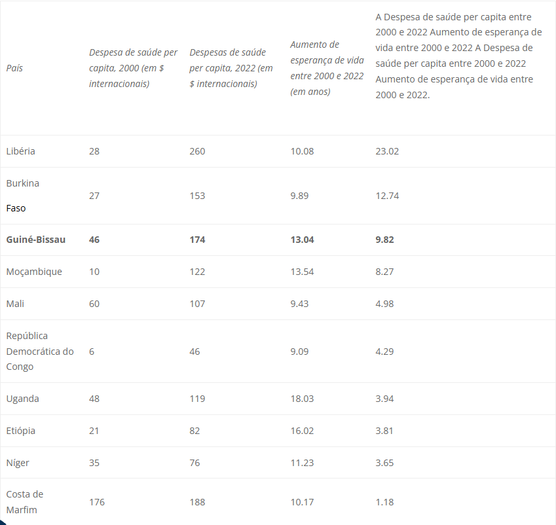Select the Mali country cell

click(x=15, y=304)
